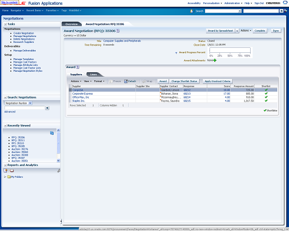Open the table View menu
Viewport: 289px width, 231px height.
tap(88, 81)
